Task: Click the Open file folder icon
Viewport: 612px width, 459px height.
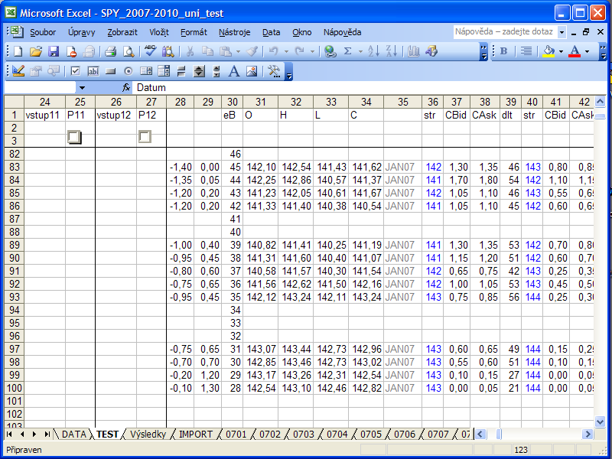Action: pyautogui.click(x=35, y=51)
